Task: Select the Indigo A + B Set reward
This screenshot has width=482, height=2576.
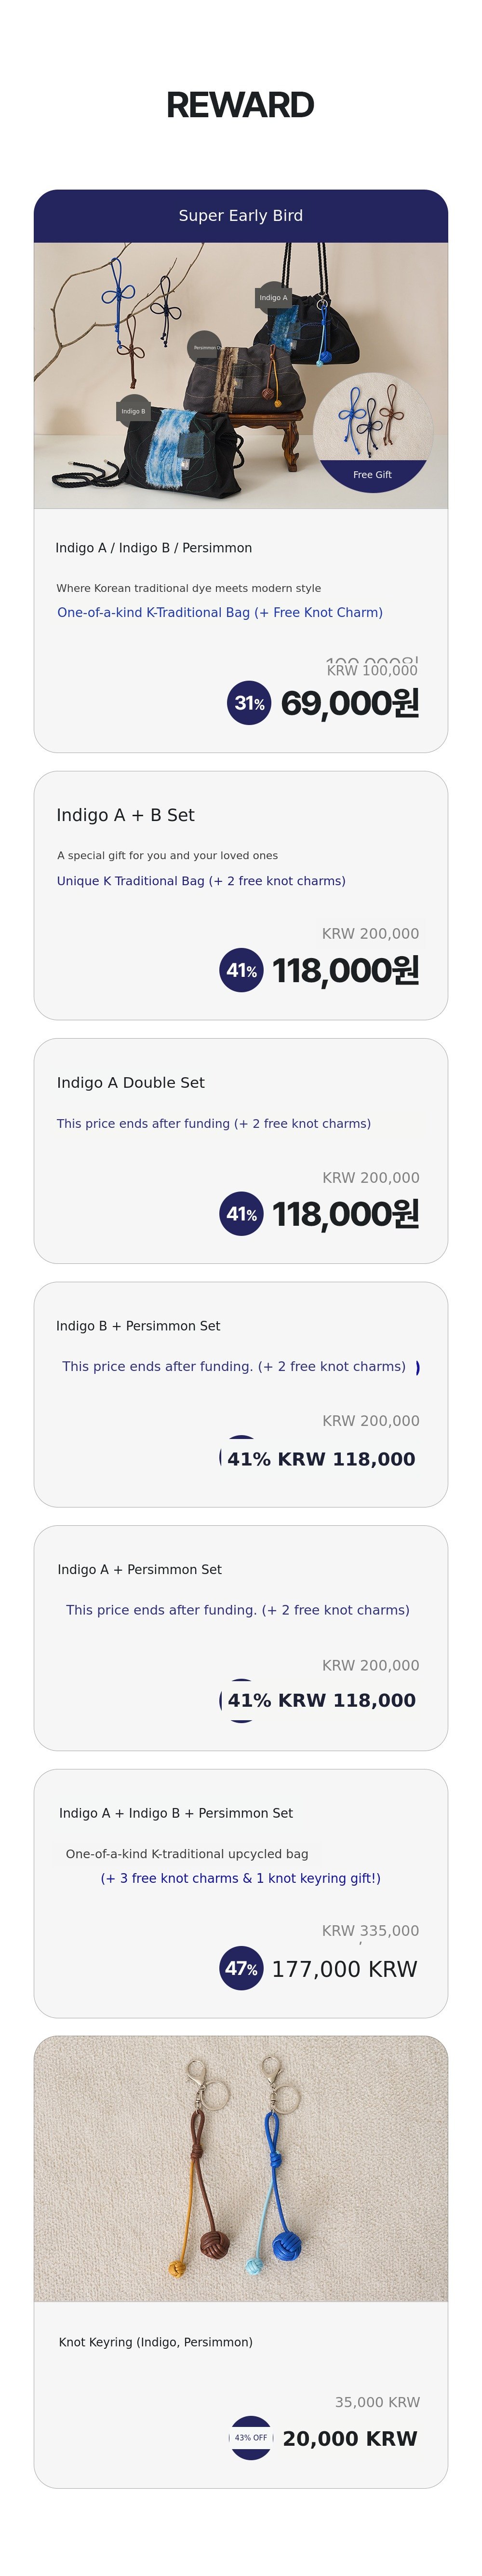Action: point(126,815)
